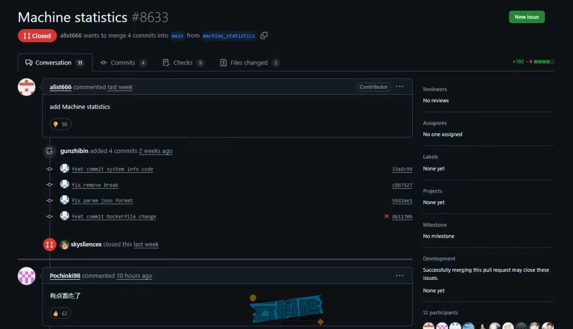The image size is (573, 329).
Task: Open the main branch link
Action: click(177, 35)
